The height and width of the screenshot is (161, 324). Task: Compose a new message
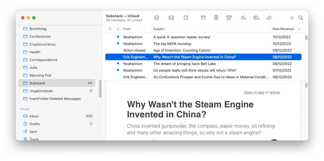186,18
